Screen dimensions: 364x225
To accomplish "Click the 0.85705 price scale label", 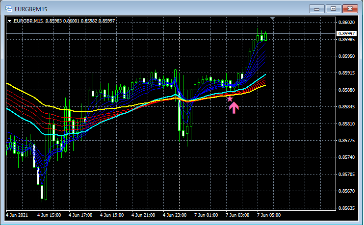I will [346, 174].
